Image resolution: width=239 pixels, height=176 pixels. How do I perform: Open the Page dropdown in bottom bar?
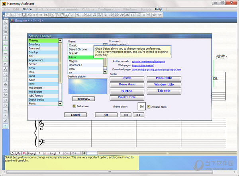31,153
